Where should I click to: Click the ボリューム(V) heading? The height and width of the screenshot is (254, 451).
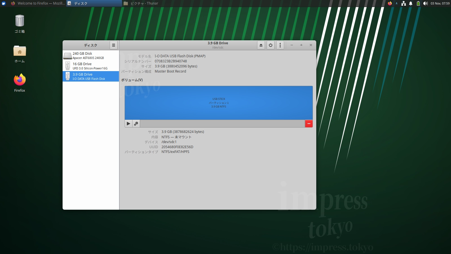tap(132, 80)
